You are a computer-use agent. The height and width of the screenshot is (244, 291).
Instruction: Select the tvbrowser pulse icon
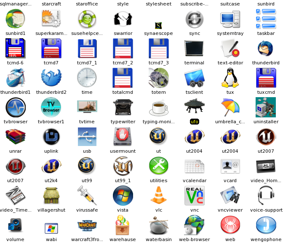pyautogui.click(x=16, y=107)
